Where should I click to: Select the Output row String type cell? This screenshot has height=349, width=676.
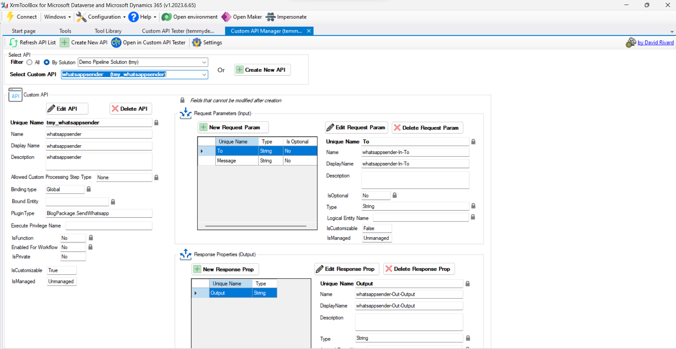(x=264, y=293)
